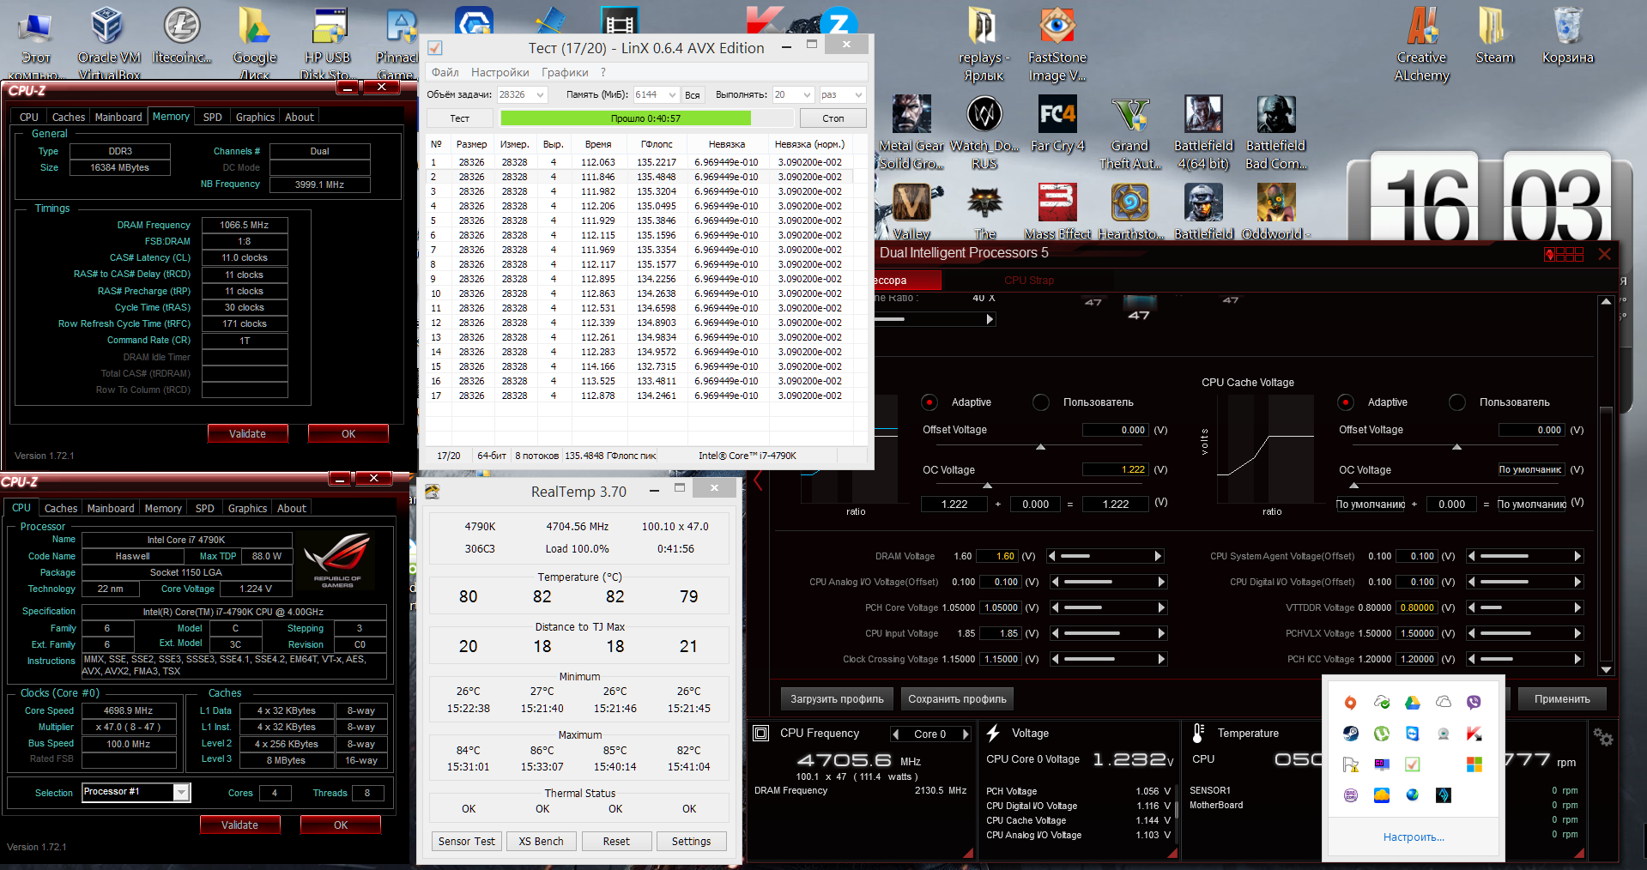Launch the Mass Effect desktop shortcut
The width and height of the screenshot is (1647, 870).
tap(1057, 212)
